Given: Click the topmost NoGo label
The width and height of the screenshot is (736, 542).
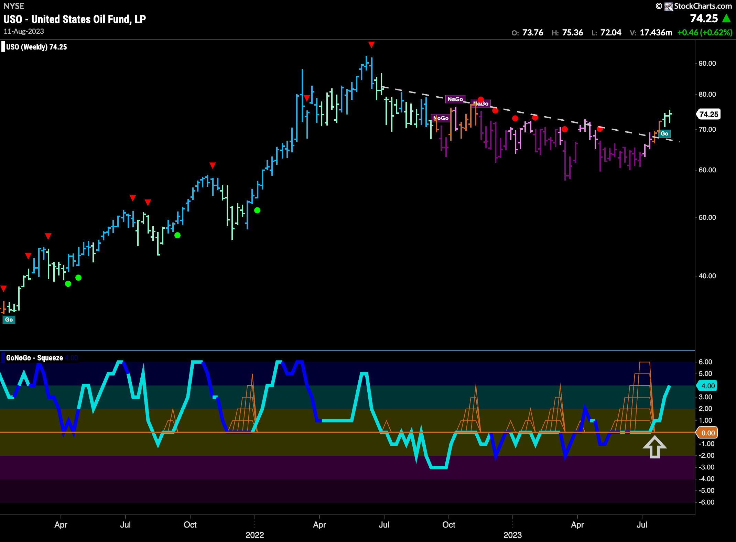Looking at the screenshot, I should (x=455, y=99).
